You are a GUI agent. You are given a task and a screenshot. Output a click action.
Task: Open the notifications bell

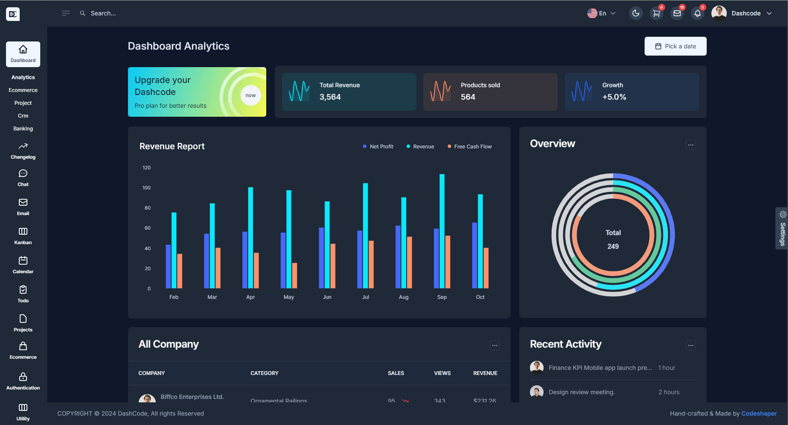point(698,13)
